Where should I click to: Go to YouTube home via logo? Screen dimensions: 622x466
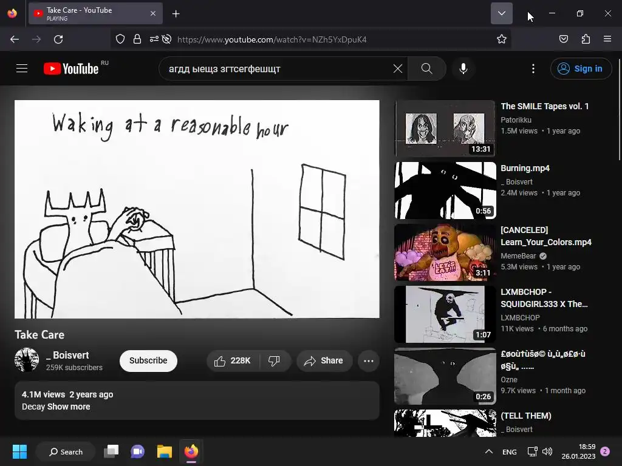[71, 69]
